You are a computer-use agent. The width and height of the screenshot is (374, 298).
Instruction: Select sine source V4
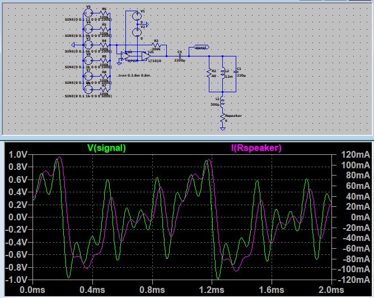pos(88,29)
